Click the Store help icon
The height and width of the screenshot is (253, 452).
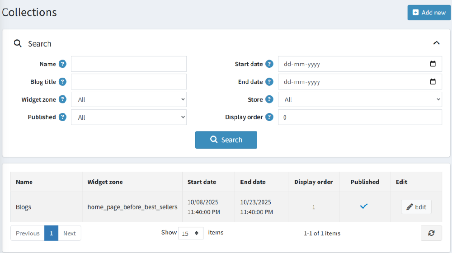[x=269, y=99]
